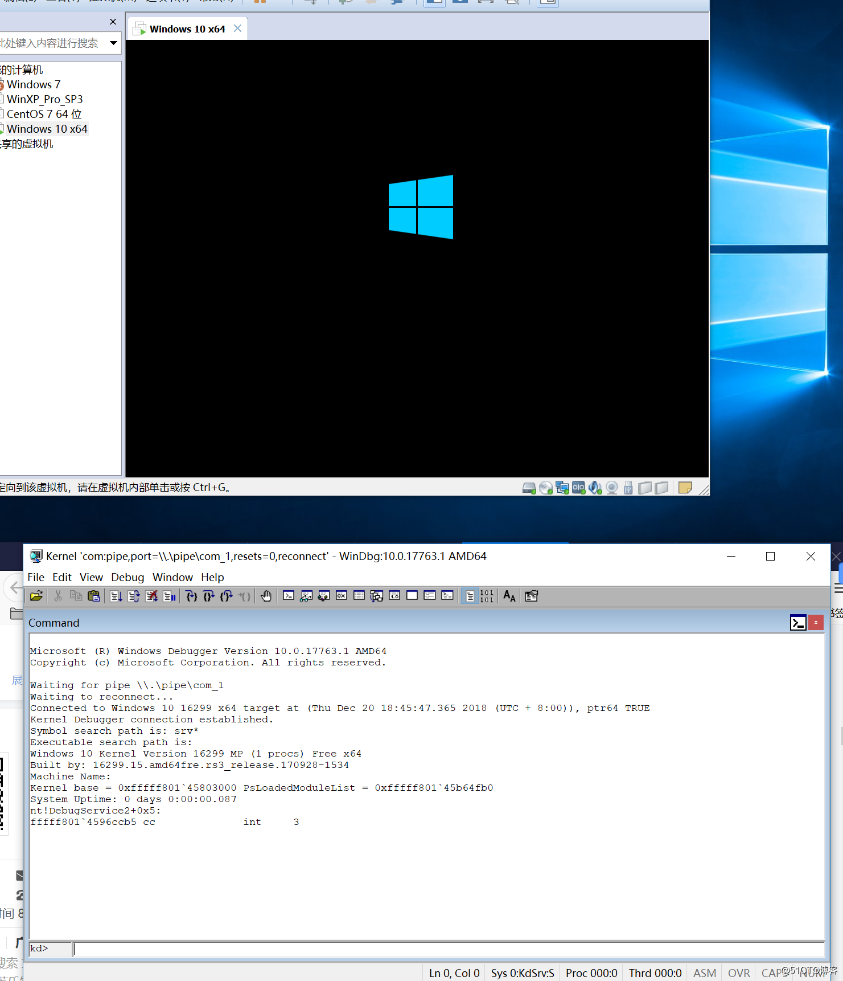Click the Copy toolbar icon in WinDbg
This screenshot has width=843, height=981.
point(76,596)
